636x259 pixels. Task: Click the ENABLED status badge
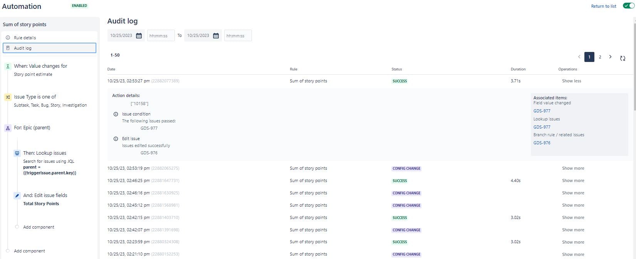click(79, 6)
